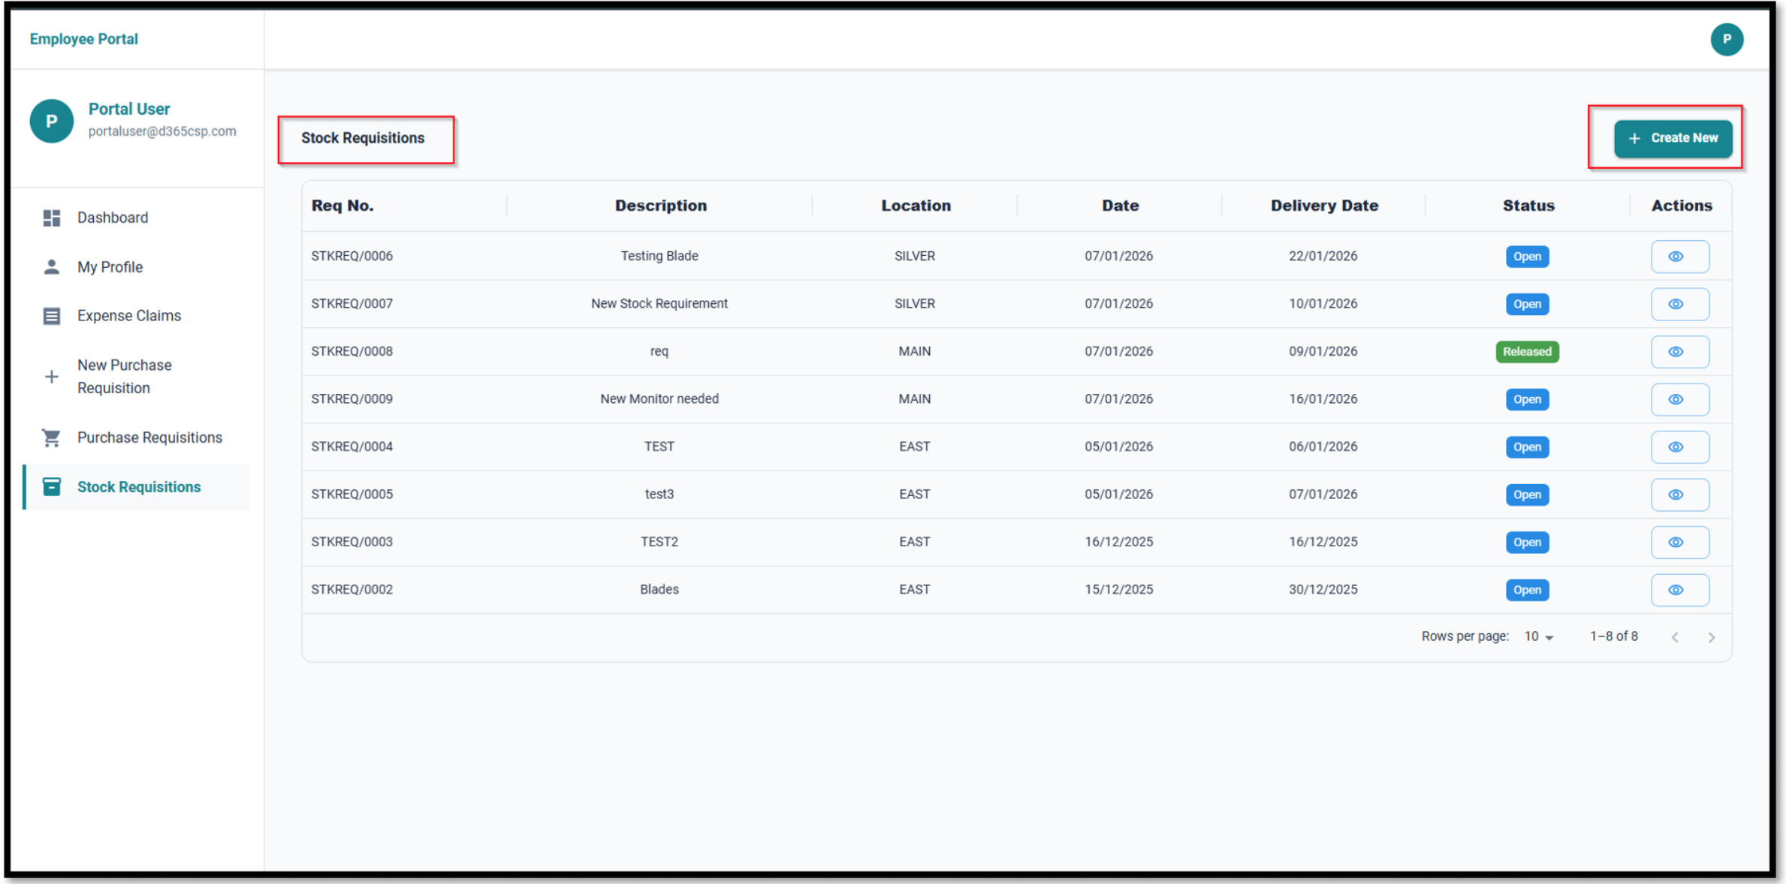The width and height of the screenshot is (1786, 884).
Task: Click the My Profile person icon
Action: click(x=51, y=267)
